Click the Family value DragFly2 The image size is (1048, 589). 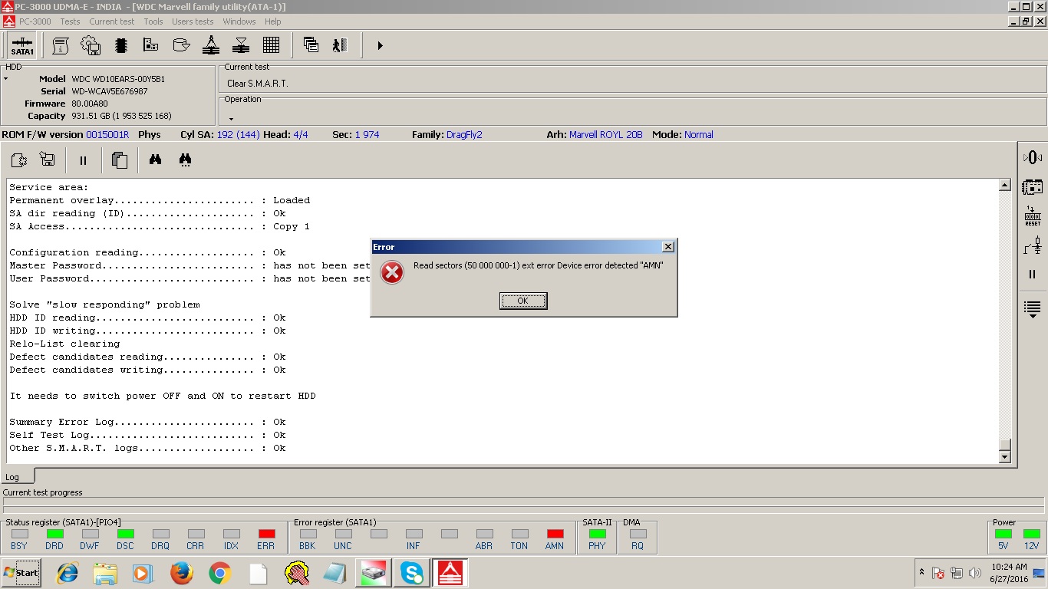point(464,135)
